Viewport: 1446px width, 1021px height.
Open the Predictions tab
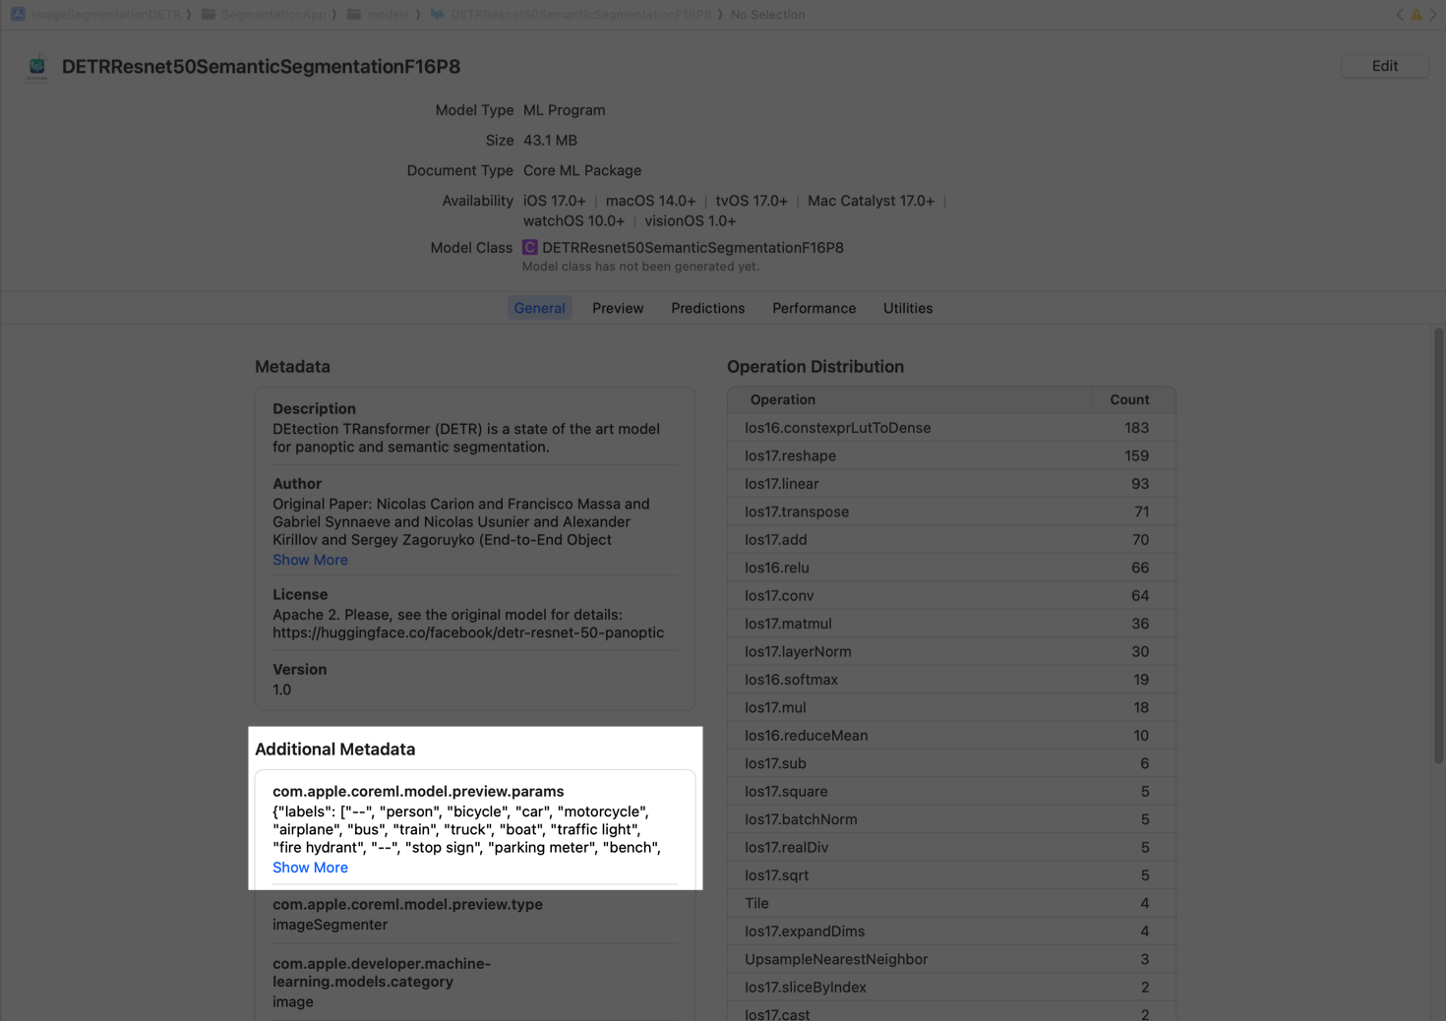tap(707, 308)
